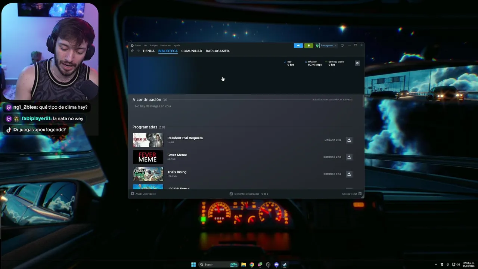Viewport: 478px width, 269px height.
Task: Open the Ayuda menu
Action: 177,46
